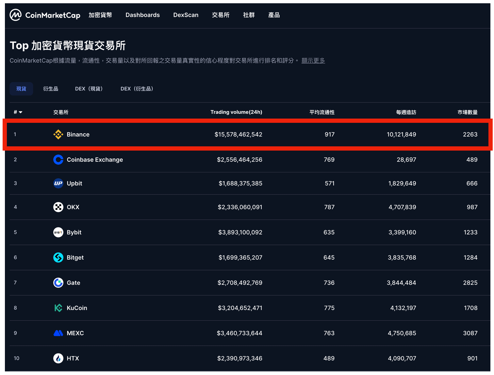Screen dimensions: 494x375
Task: Open the Bitget exchange link
Action: coord(75,257)
